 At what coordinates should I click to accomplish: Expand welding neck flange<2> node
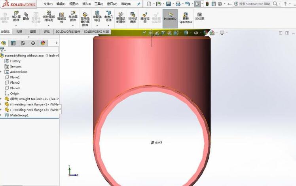pos(1,110)
